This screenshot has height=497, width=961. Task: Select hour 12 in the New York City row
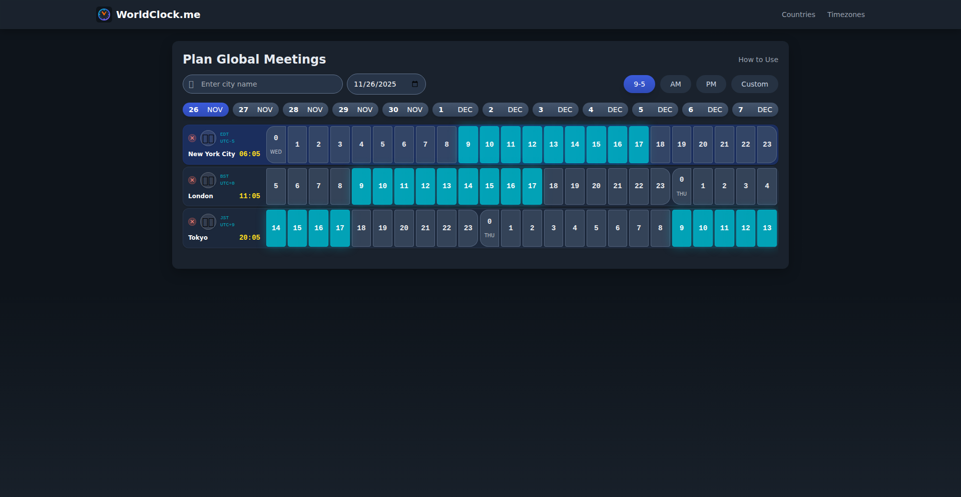[x=532, y=144]
